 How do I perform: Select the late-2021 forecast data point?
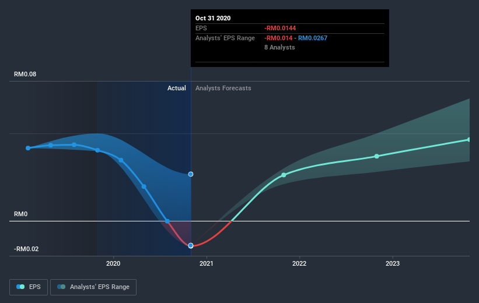[x=284, y=175]
